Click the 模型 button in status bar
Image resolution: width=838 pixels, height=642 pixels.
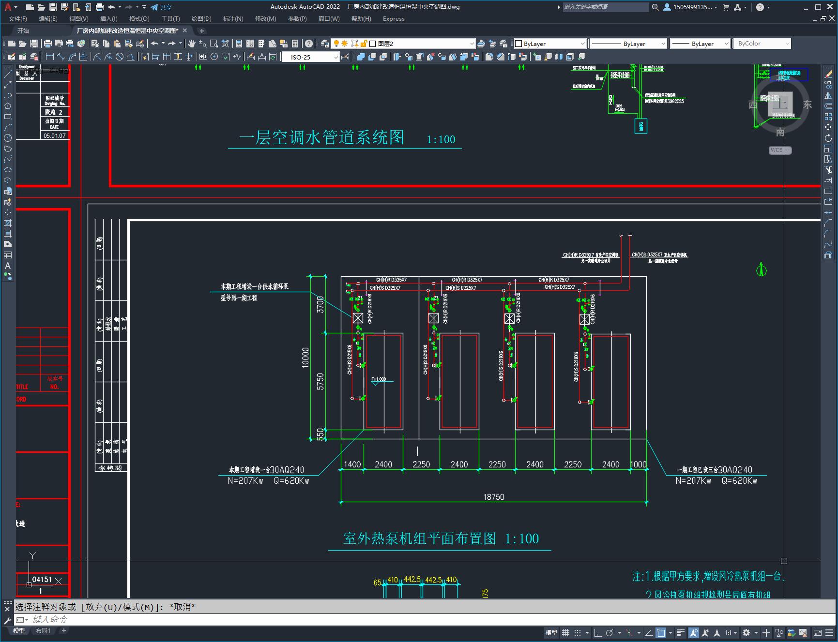(x=551, y=632)
